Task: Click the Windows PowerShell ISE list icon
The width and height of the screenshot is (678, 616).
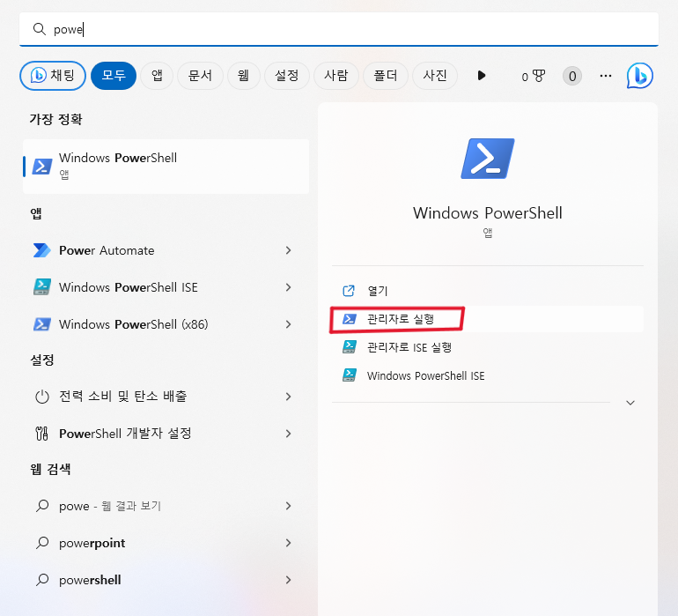Action: (x=42, y=287)
